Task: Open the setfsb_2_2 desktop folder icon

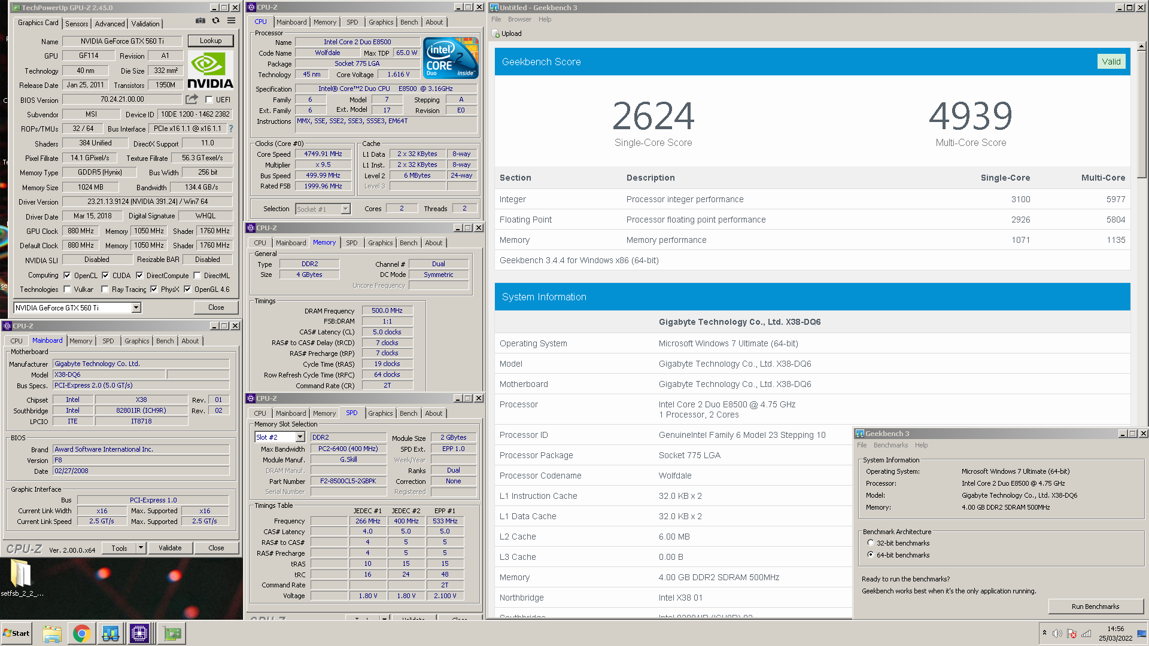Action: coord(21,574)
